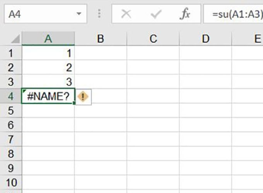Click the fill handle of cell A4
The image size is (263, 193).
[74, 103]
